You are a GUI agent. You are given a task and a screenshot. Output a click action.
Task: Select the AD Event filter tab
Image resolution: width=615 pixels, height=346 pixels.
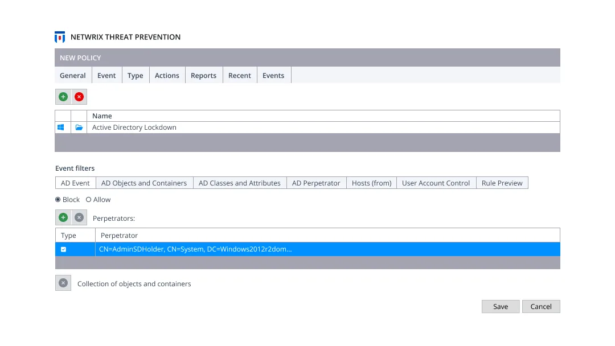75,183
